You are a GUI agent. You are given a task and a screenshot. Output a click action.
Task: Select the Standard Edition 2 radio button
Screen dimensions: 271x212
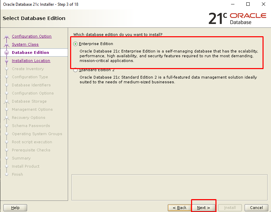(x=75, y=70)
